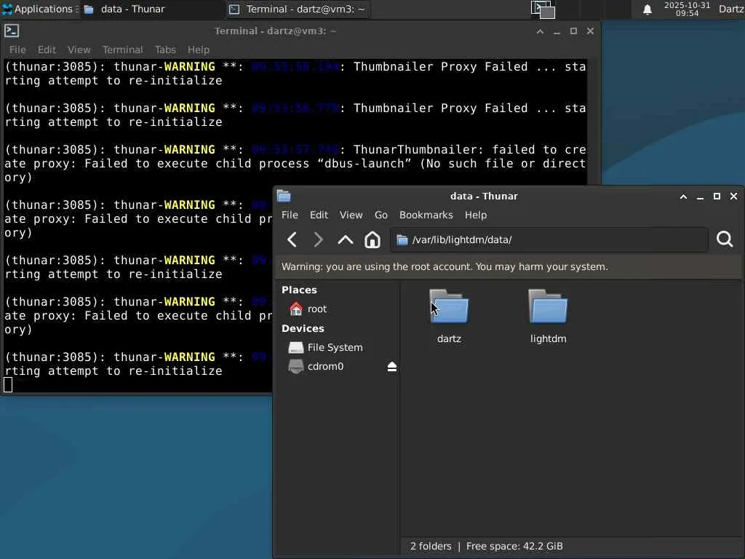Viewport: 745px width, 559px height.
Task: Shade the Thunar window with the up-arrow button
Action: [x=683, y=197]
